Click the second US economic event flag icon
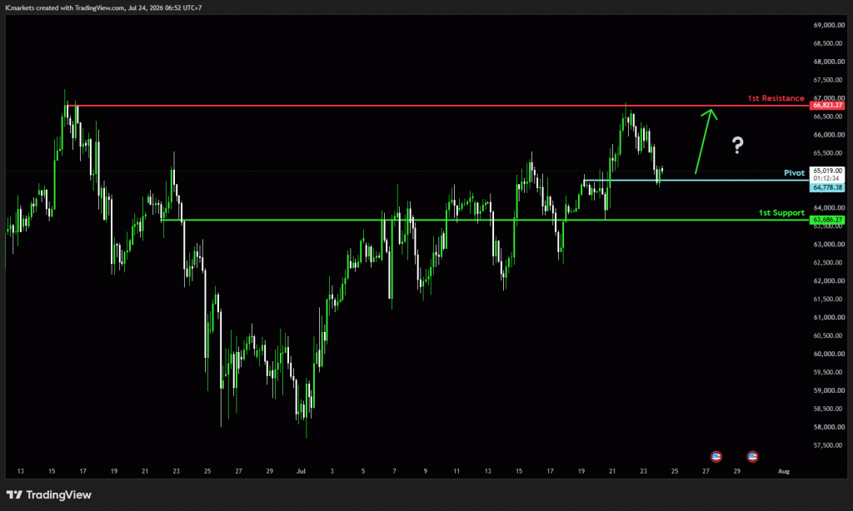853x511 pixels. tap(752, 457)
